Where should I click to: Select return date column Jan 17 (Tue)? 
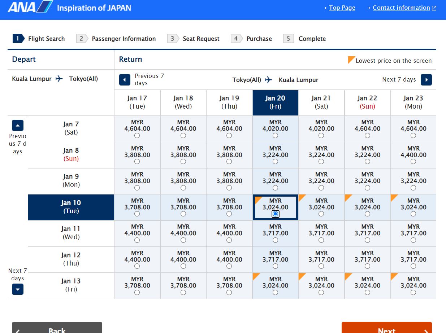coord(137,102)
